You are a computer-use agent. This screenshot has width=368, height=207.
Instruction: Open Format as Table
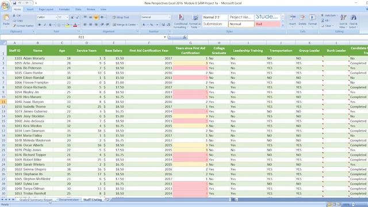[x=195, y=21]
